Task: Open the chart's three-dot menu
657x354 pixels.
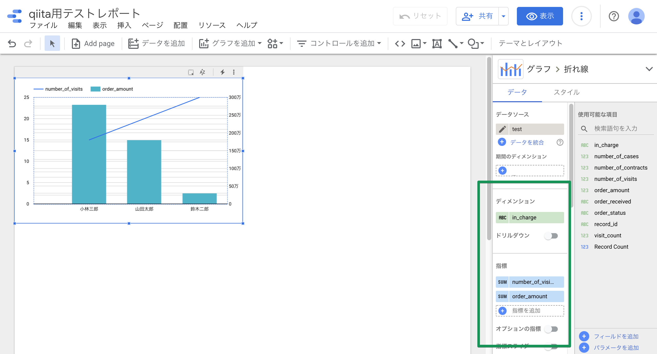Action: [234, 72]
